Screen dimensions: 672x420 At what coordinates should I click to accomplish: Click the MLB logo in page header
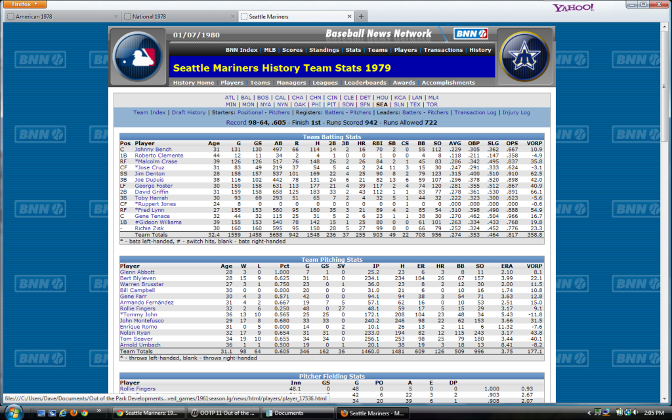pos(138,57)
